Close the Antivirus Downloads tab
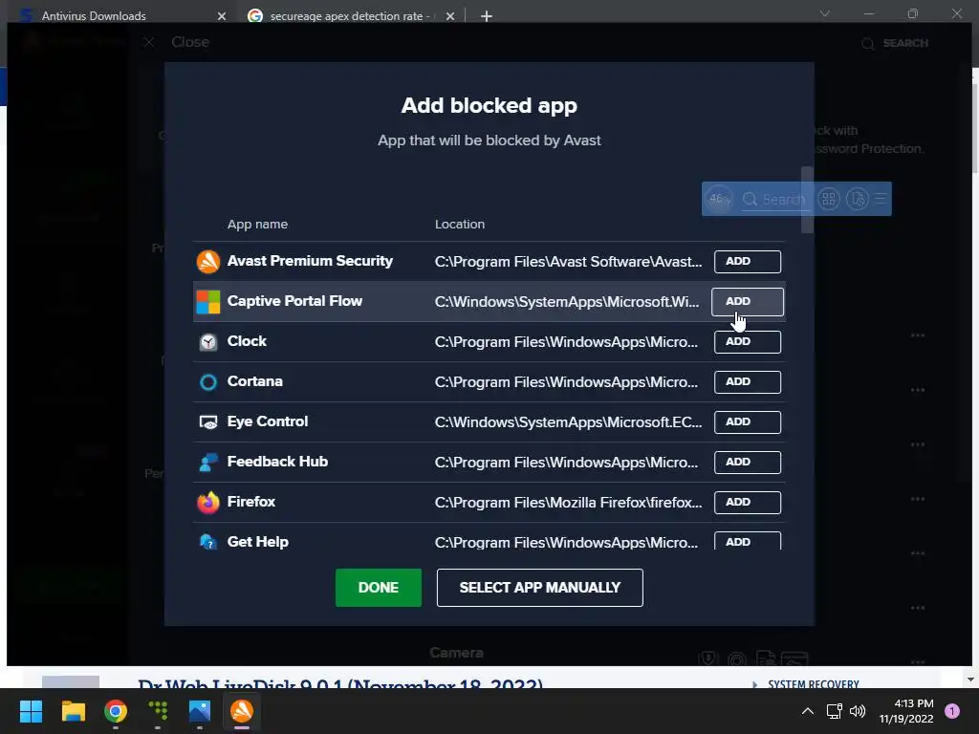The height and width of the screenshot is (734, 979). pos(222,16)
